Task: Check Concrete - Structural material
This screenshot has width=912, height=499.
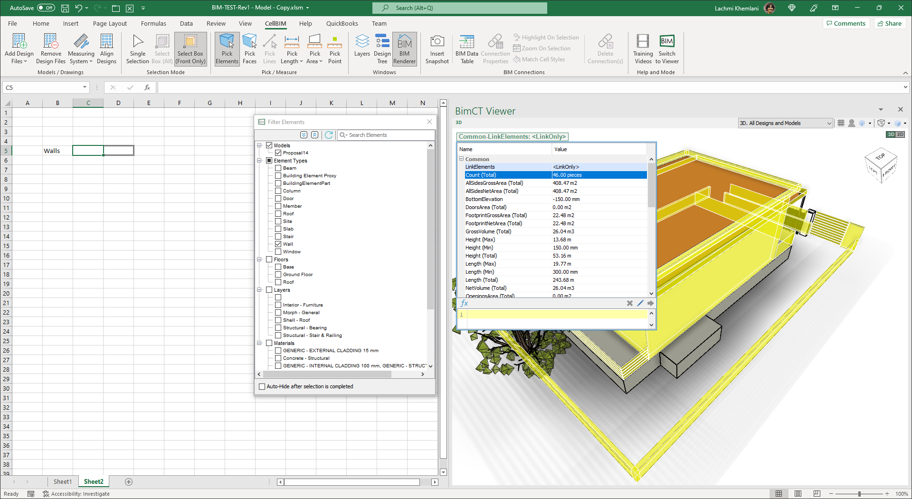Action: (x=278, y=358)
